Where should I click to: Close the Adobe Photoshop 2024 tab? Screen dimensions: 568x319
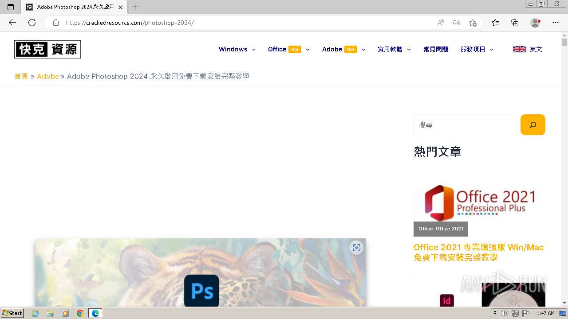tap(120, 7)
